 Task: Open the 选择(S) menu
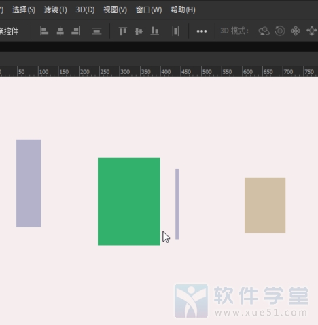[24, 9]
